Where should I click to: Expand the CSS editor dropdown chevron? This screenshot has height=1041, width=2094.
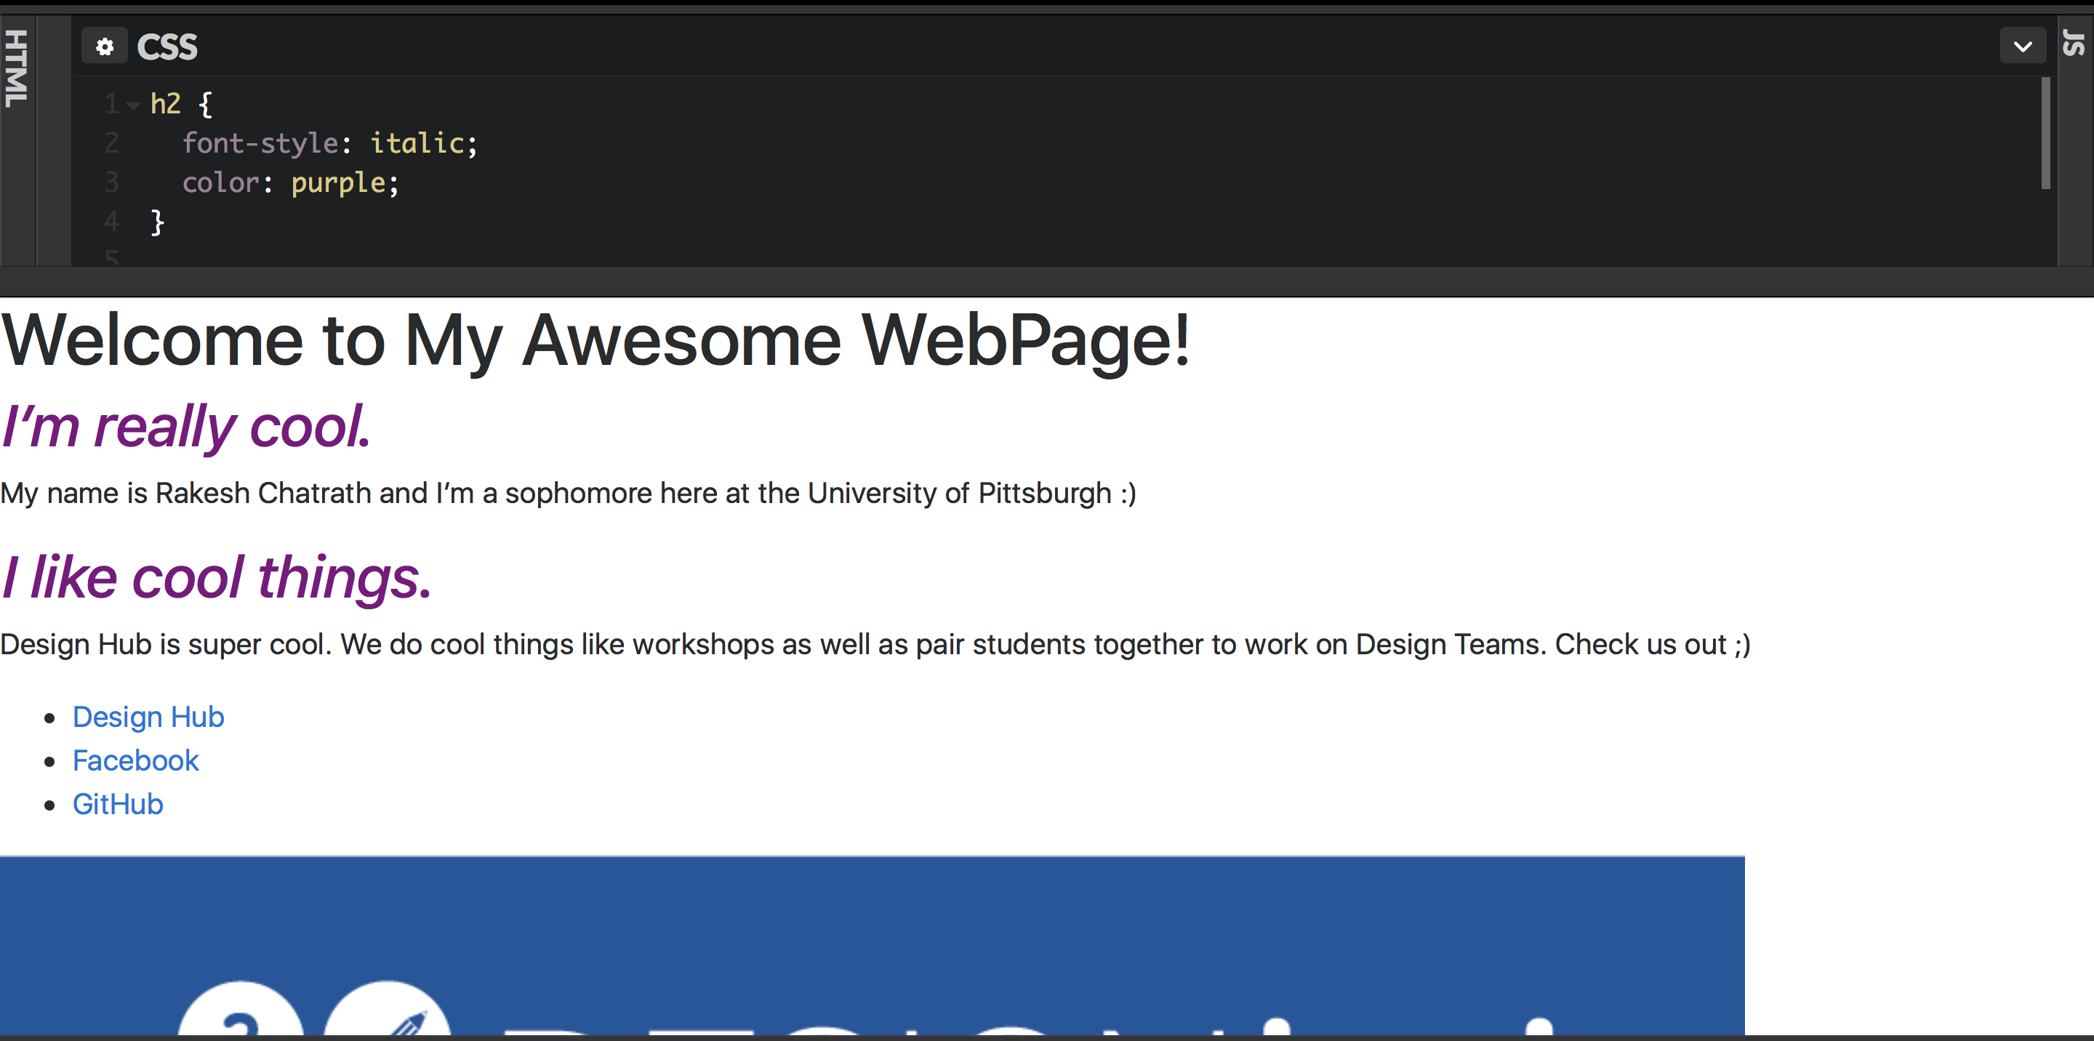click(x=2023, y=47)
